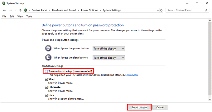Open recent locations dropdown arrow

point(16,10)
